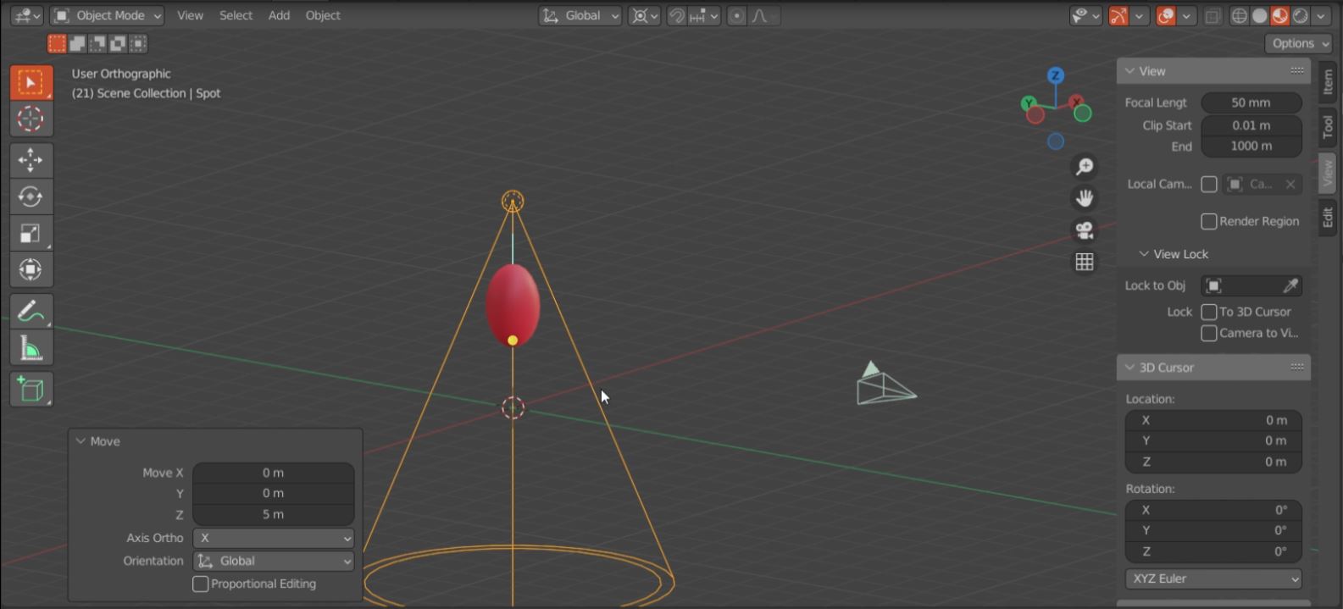Viewport: 1343px width, 609px height.
Task: Activate the Measure tool
Action: point(31,349)
